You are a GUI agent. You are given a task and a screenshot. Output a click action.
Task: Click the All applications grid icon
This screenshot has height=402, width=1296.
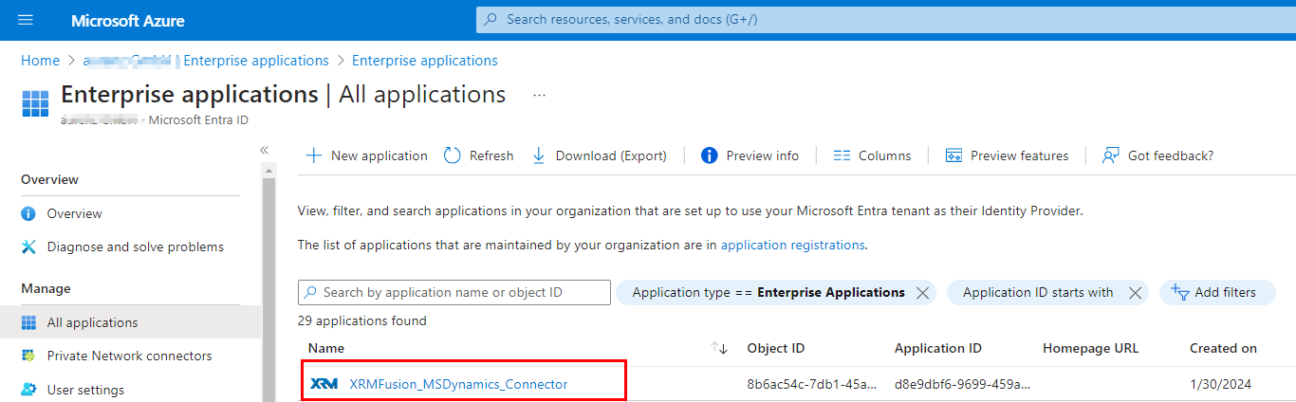(28, 322)
